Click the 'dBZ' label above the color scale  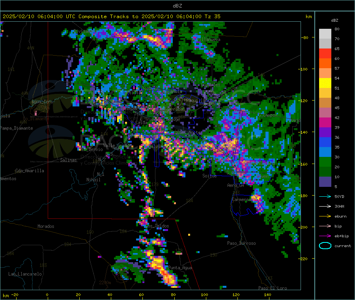pos(334,20)
